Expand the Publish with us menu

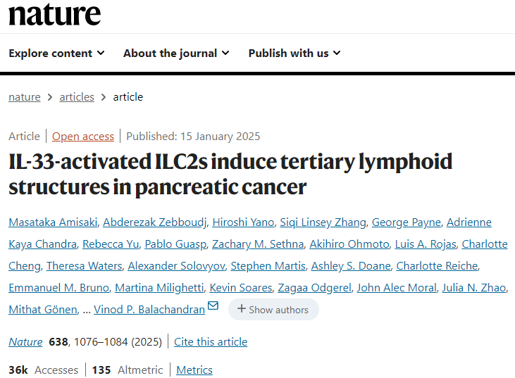[294, 53]
